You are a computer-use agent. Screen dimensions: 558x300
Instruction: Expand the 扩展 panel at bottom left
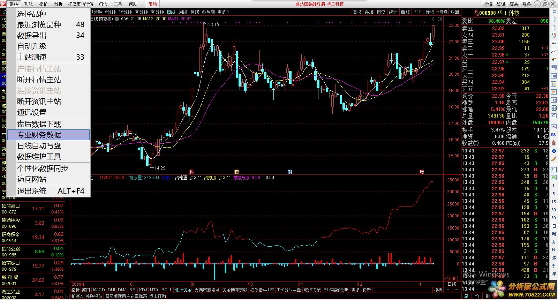point(77,296)
